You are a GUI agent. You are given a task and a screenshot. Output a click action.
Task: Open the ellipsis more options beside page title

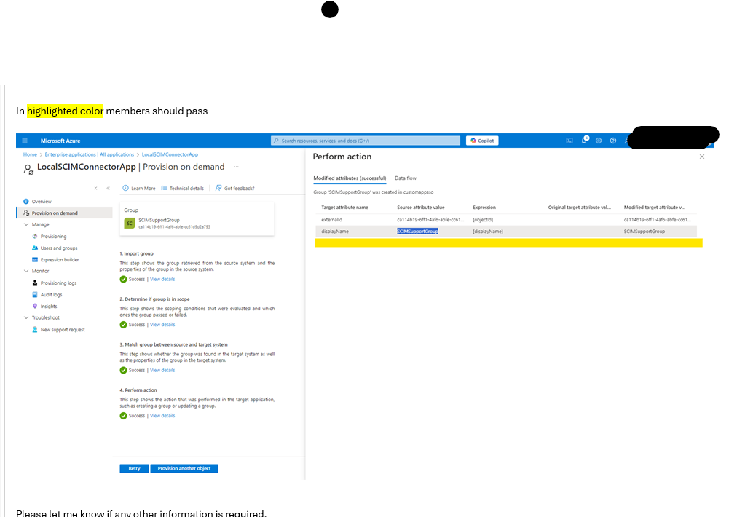click(x=236, y=167)
